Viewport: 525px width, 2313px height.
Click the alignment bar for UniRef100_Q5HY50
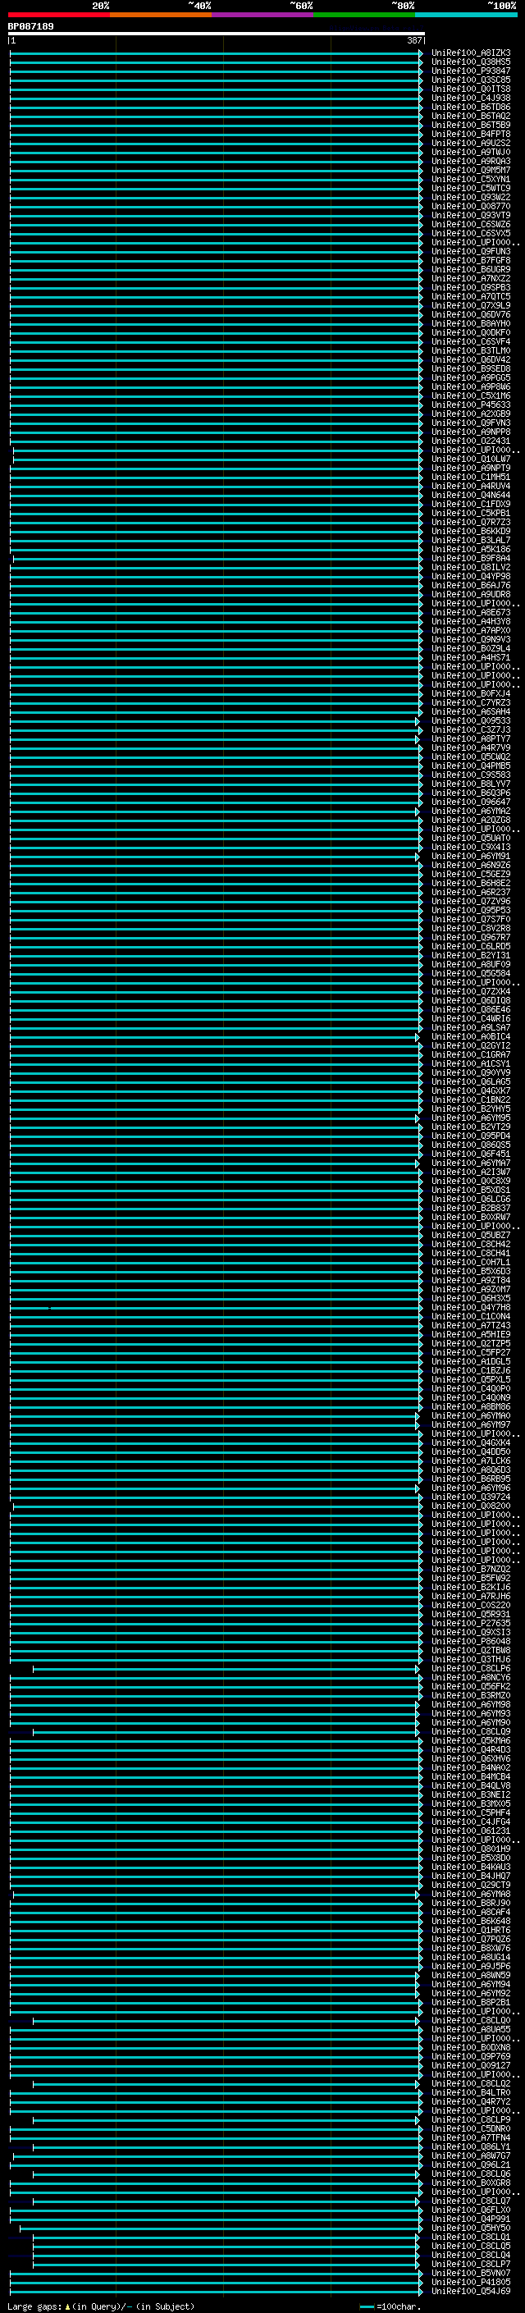tap(221, 2228)
